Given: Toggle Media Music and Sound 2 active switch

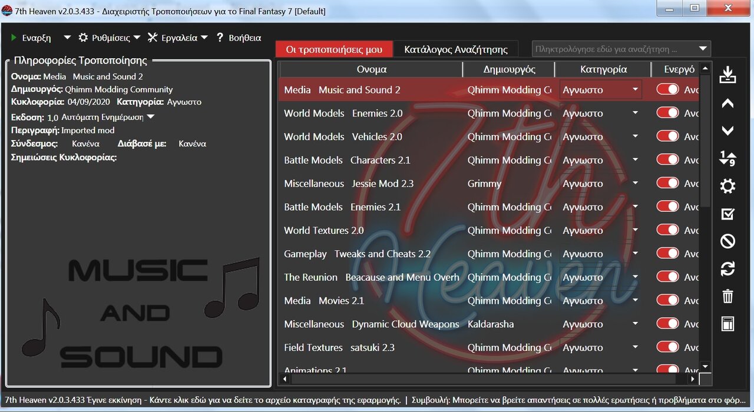Looking at the screenshot, I should [667, 89].
